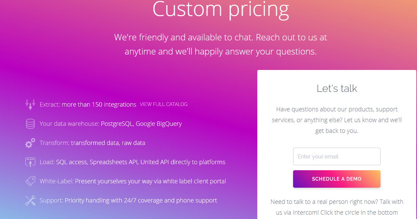The width and height of the screenshot is (417, 219).
Task: Click the Extract downward arrows icon
Action: 30,105
